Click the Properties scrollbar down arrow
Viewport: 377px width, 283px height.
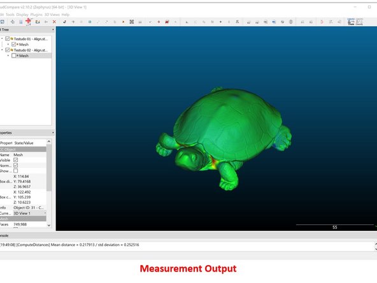coord(49,225)
